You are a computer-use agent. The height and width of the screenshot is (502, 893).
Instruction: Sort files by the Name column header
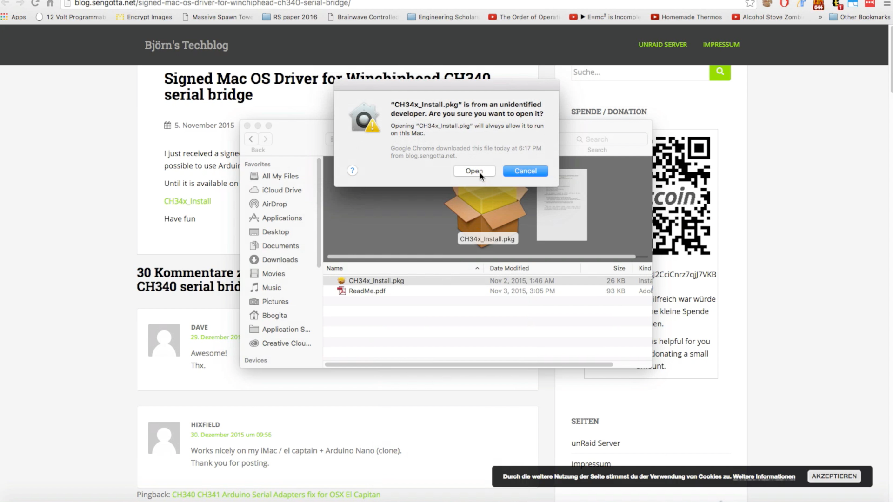tap(335, 268)
